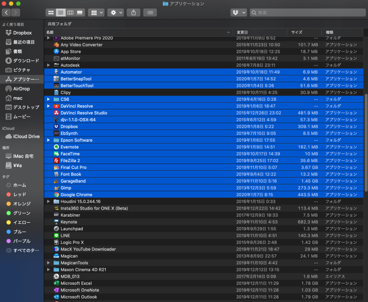Select the App Store app icon
This screenshot has width=368, height=302.
[56, 51]
